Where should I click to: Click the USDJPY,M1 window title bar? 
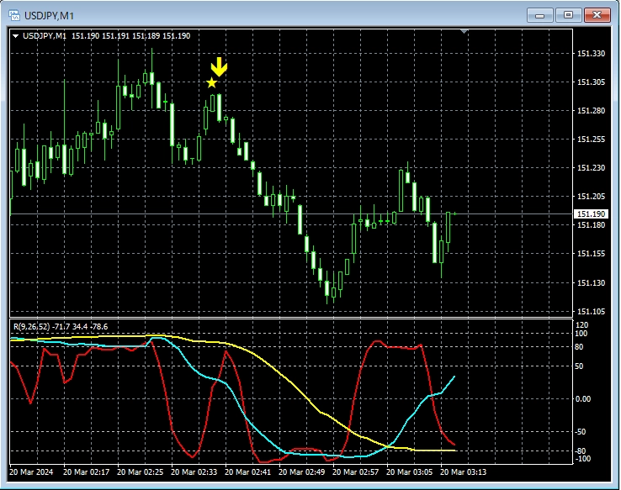(x=252, y=15)
